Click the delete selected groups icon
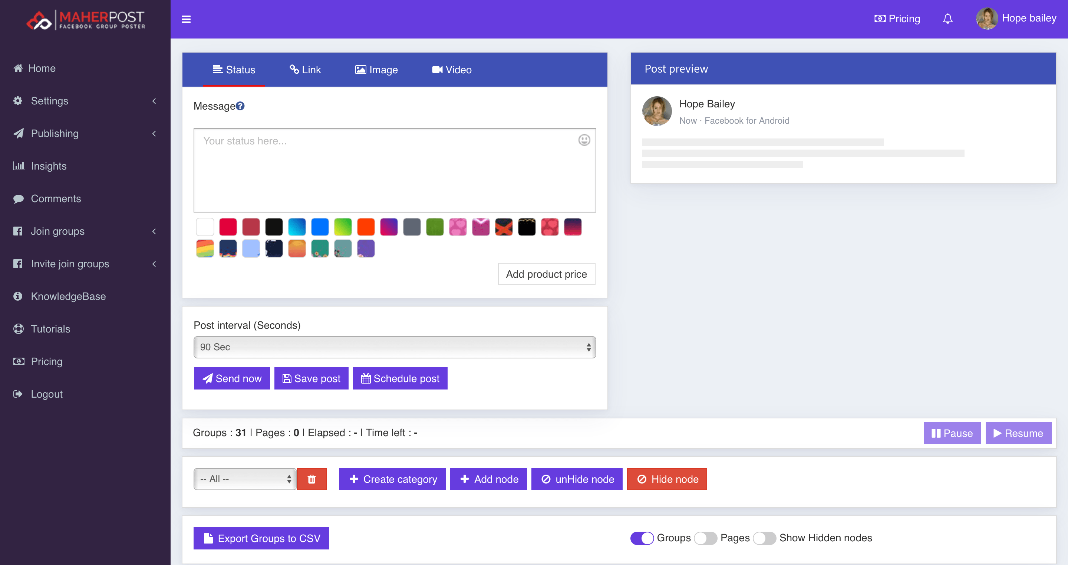Image resolution: width=1068 pixels, height=565 pixels. click(311, 479)
